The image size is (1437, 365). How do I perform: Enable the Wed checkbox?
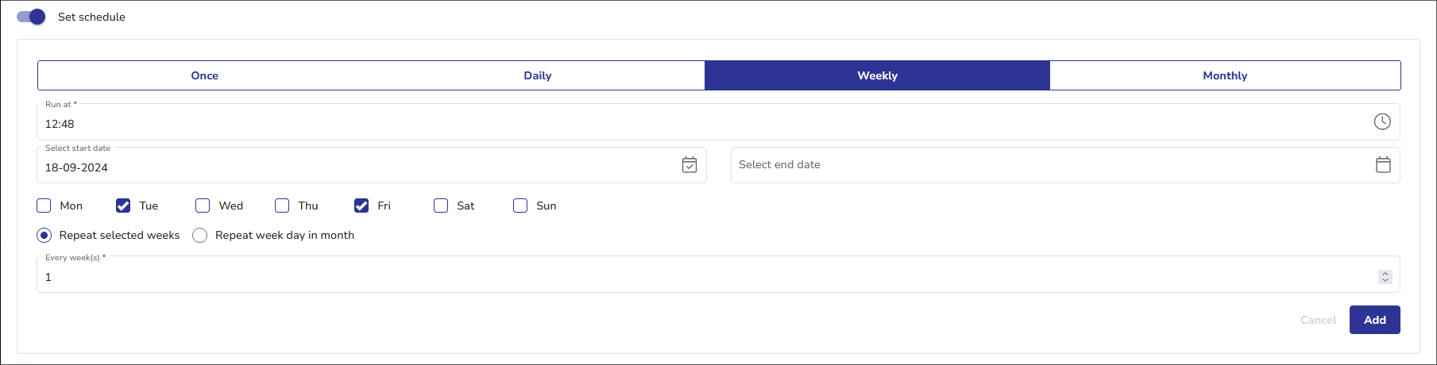203,206
